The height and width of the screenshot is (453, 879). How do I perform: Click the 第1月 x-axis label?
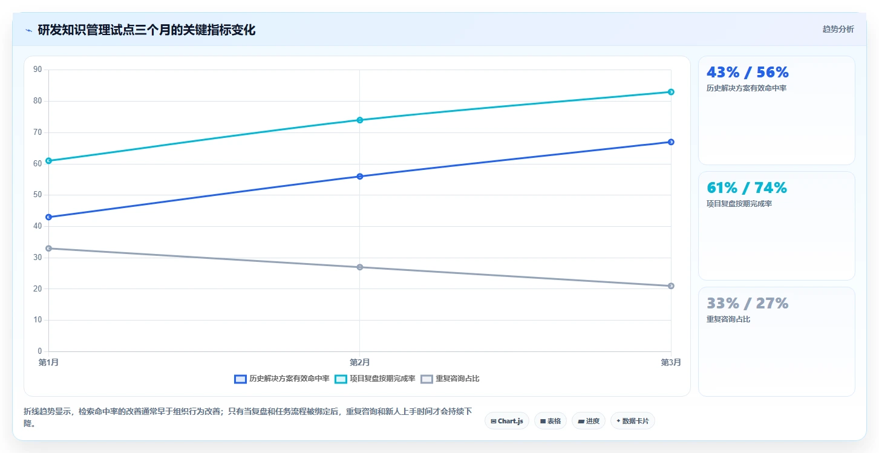tap(48, 362)
